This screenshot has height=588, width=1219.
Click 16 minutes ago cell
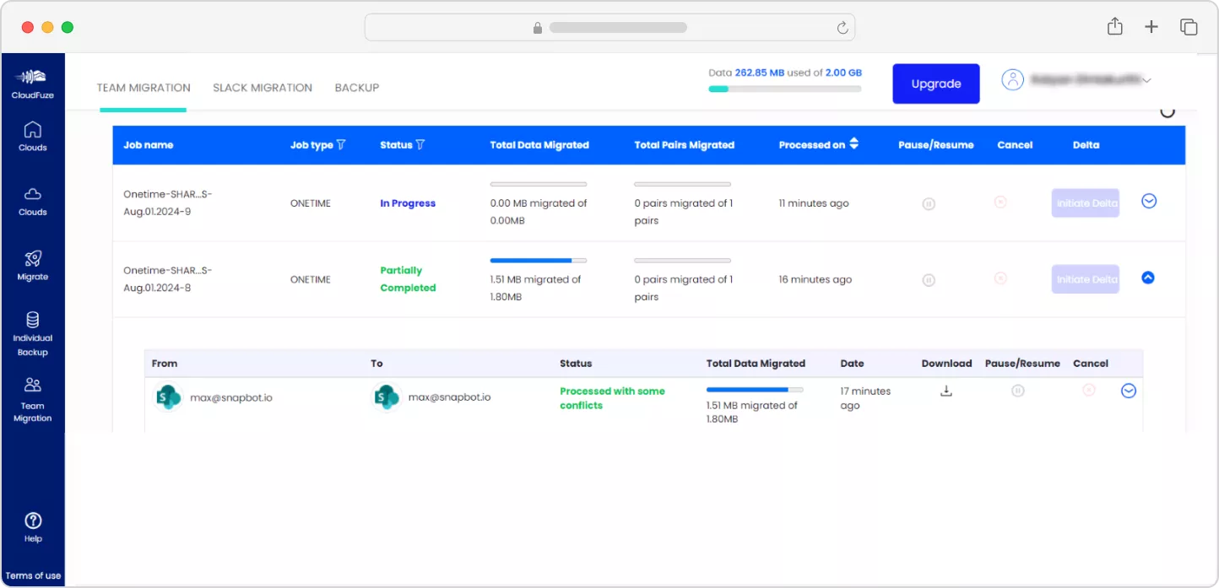pyautogui.click(x=815, y=279)
